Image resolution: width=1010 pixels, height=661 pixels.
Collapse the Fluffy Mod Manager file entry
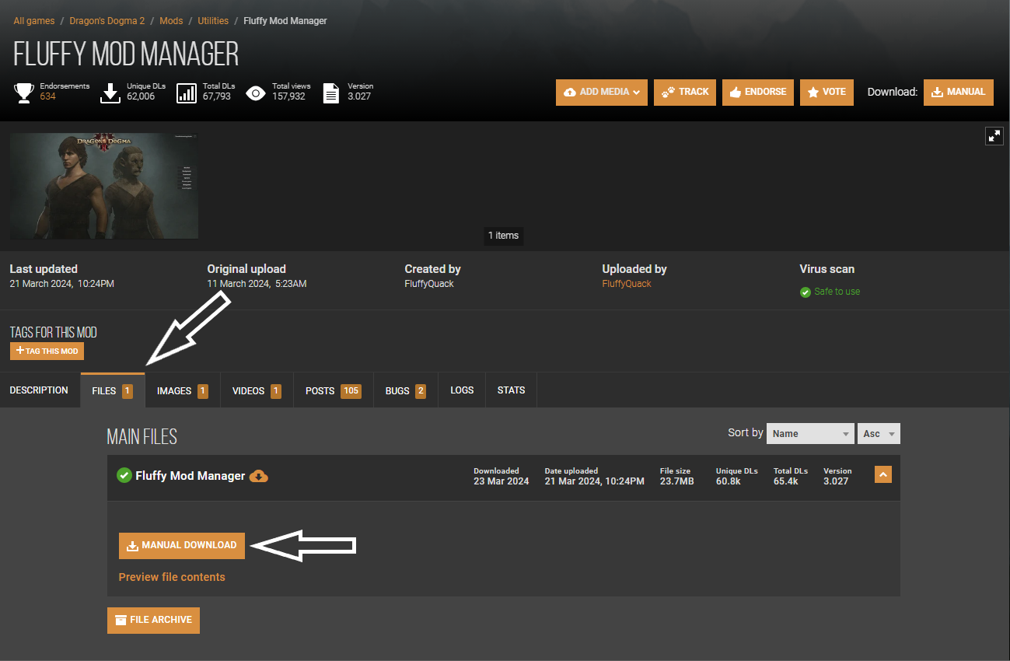[883, 474]
